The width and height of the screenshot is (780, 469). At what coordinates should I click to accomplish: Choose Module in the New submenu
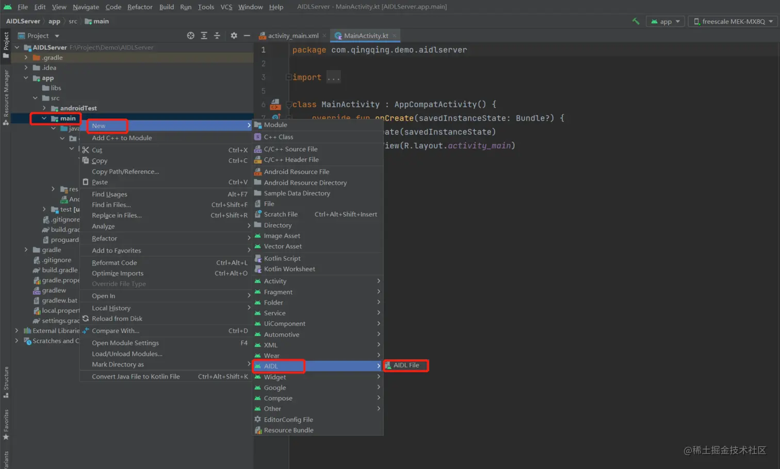pyautogui.click(x=318, y=125)
